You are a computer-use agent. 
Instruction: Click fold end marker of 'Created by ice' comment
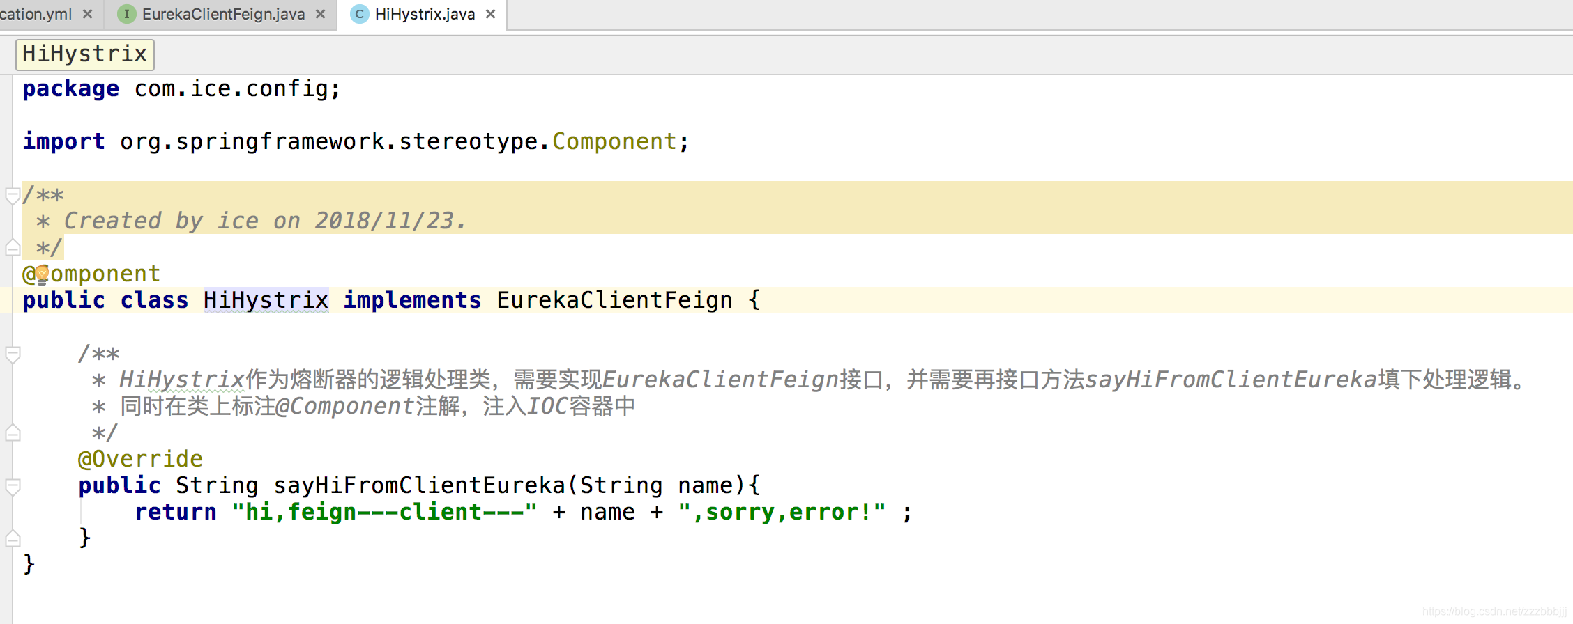point(13,247)
